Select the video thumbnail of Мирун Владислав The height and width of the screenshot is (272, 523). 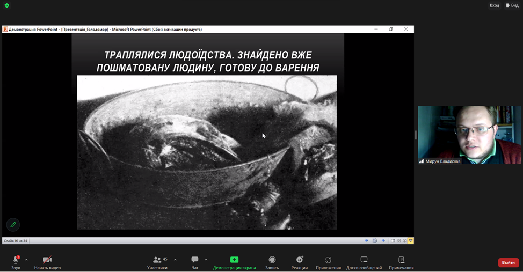[469, 135]
